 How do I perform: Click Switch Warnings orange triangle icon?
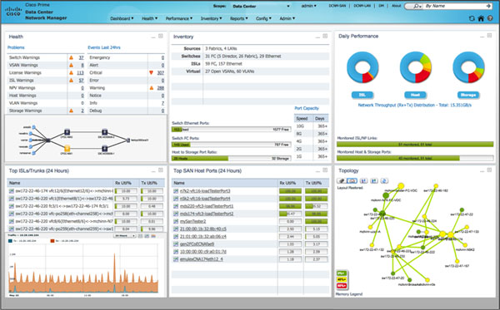[x=72, y=57]
